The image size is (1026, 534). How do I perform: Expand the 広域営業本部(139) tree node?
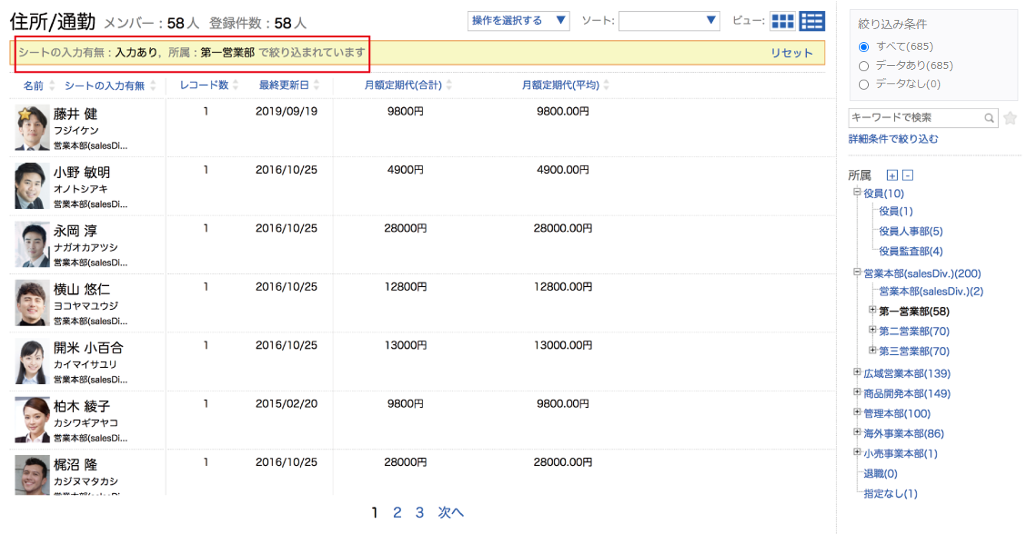point(857,372)
